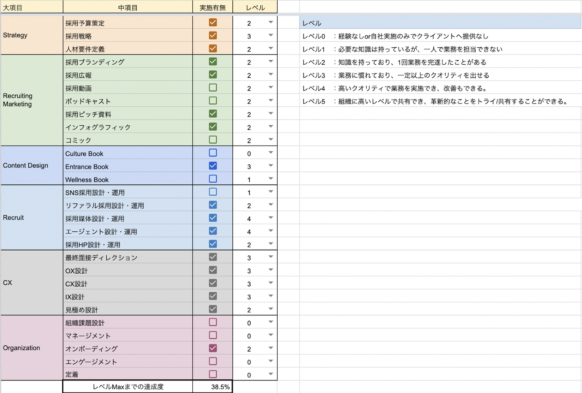Click the 38.5% achievement value cell
582x393 pixels.
pos(213,387)
